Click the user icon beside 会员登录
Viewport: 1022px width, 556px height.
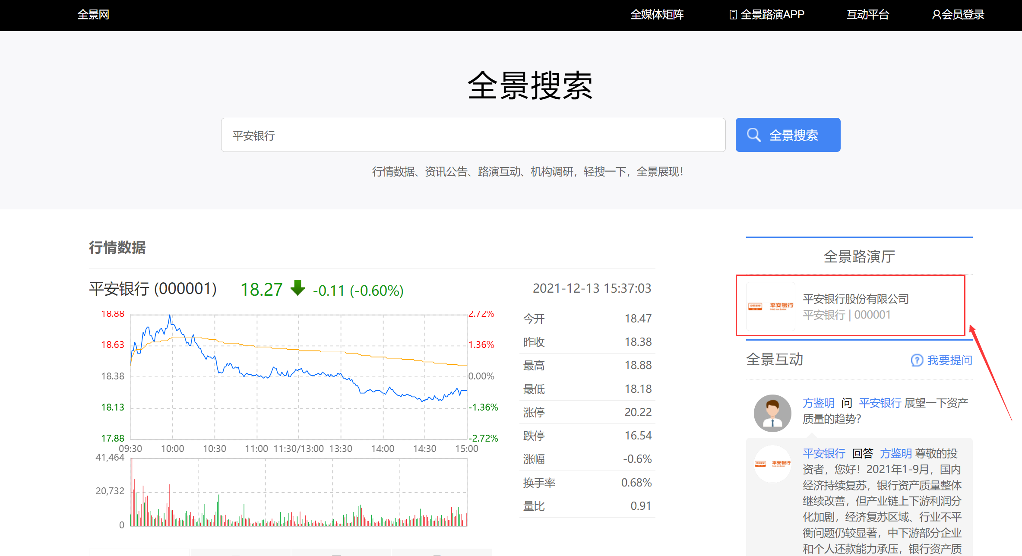[936, 15]
